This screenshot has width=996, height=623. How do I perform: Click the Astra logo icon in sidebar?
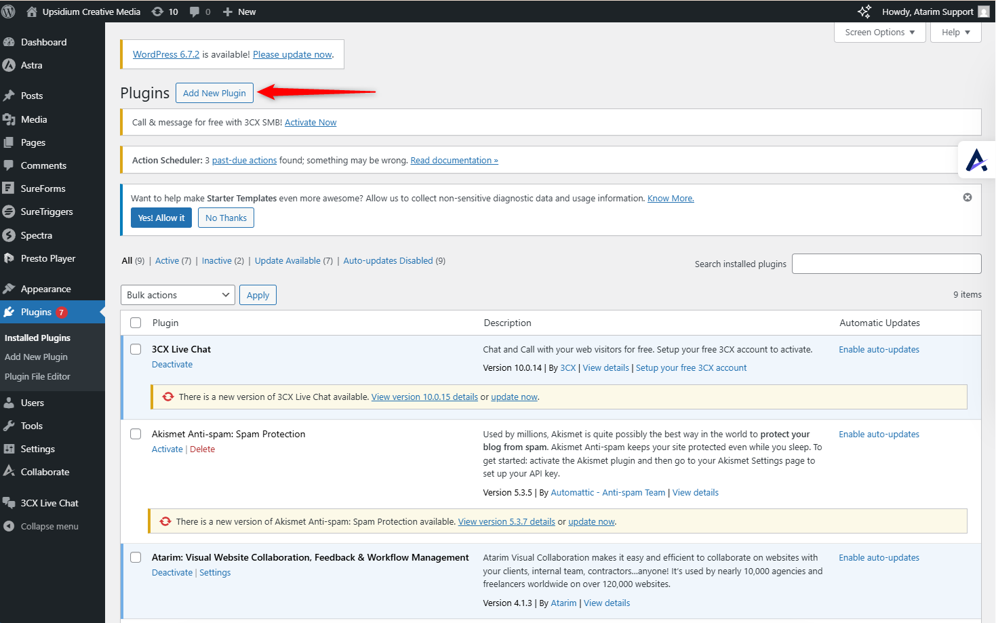(x=9, y=65)
